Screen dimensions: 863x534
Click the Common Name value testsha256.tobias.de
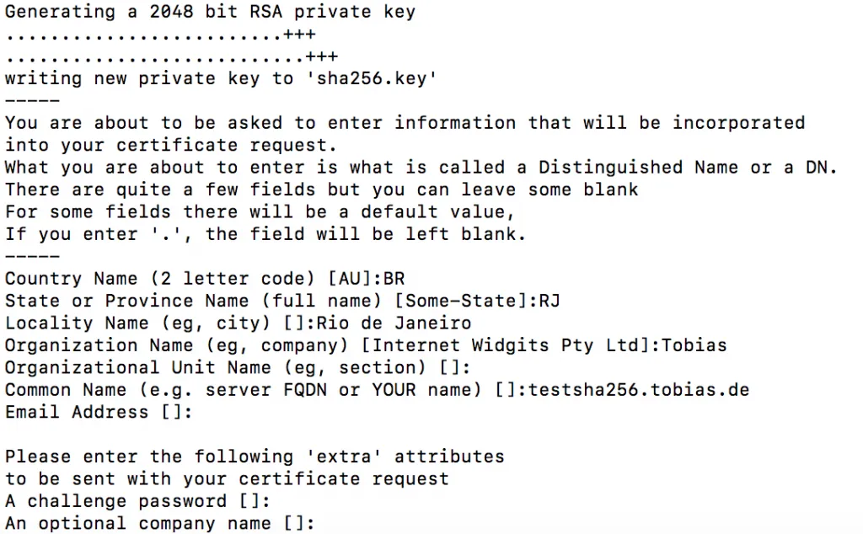coord(639,390)
